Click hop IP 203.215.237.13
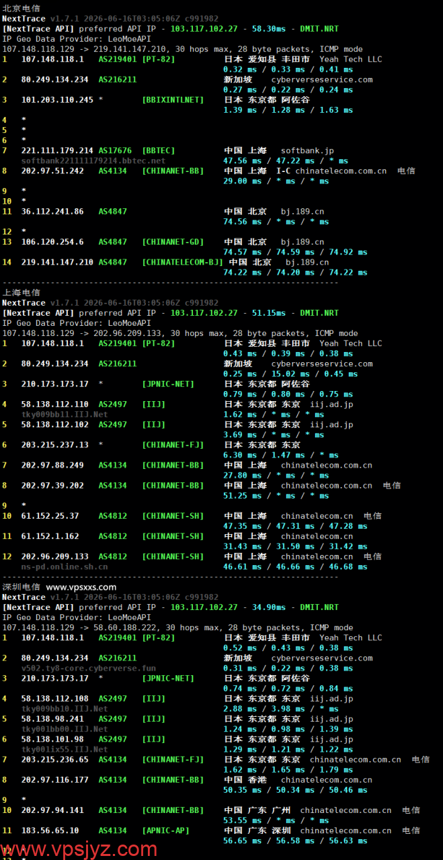 [55, 445]
